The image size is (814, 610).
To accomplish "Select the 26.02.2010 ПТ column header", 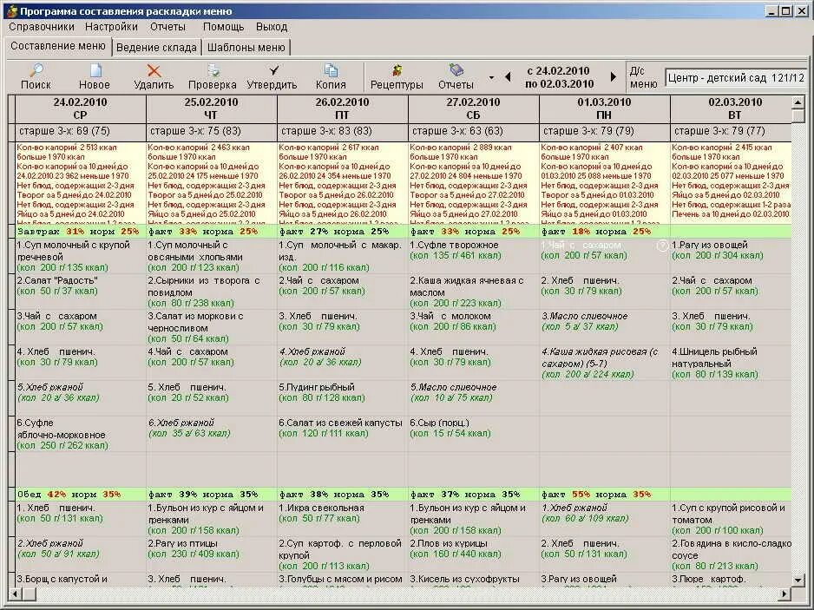I will pos(342,108).
